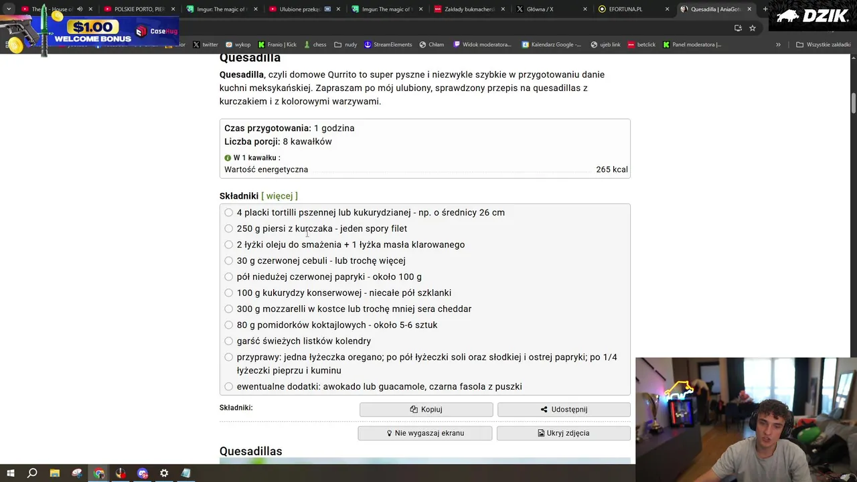
Task: Click the Kopiuj button
Action: tap(426, 409)
